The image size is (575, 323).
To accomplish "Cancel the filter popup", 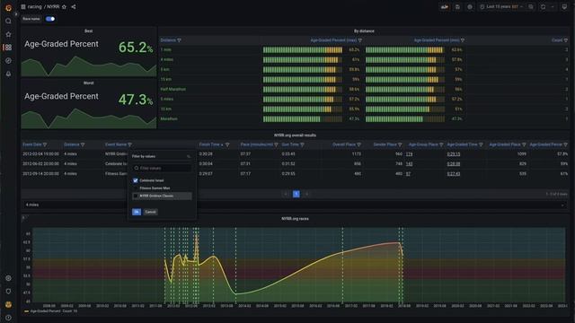I will point(150,212).
